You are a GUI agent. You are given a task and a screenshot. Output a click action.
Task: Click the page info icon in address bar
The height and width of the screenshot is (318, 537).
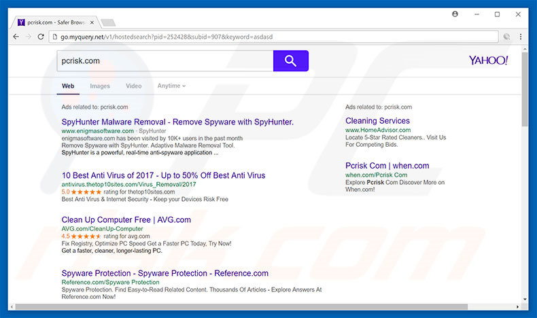[x=55, y=37]
